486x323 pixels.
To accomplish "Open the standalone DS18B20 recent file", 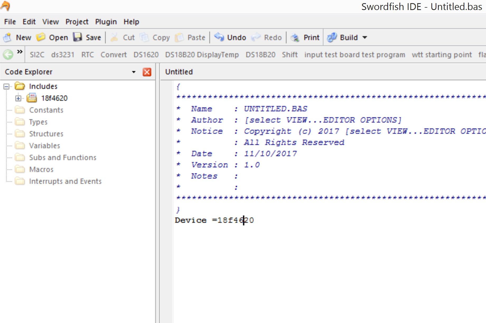I will pos(260,55).
